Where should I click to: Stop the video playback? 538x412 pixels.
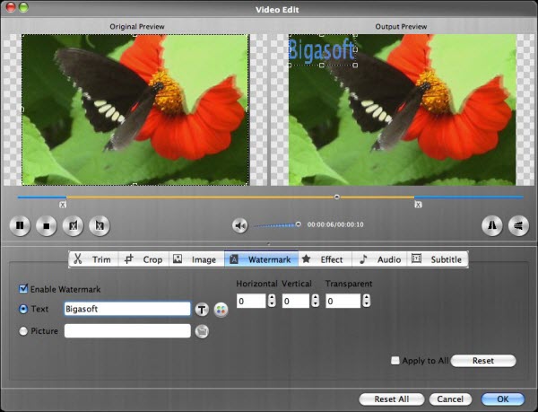(x=47, y=225)
